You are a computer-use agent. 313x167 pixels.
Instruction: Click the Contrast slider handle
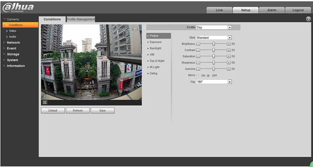pos(213,50)
